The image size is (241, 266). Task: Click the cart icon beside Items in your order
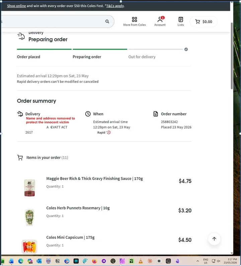point(20,157)
